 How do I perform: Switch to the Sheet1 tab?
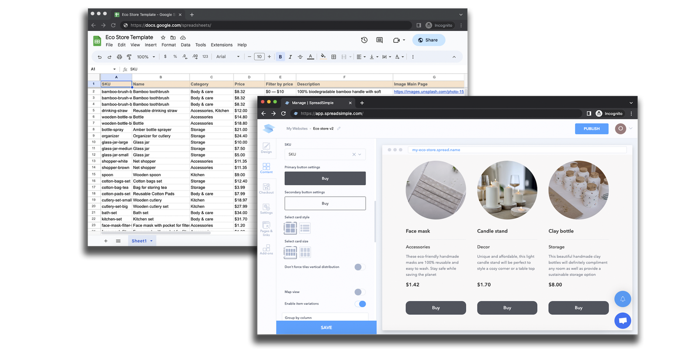tap(139, 241)
